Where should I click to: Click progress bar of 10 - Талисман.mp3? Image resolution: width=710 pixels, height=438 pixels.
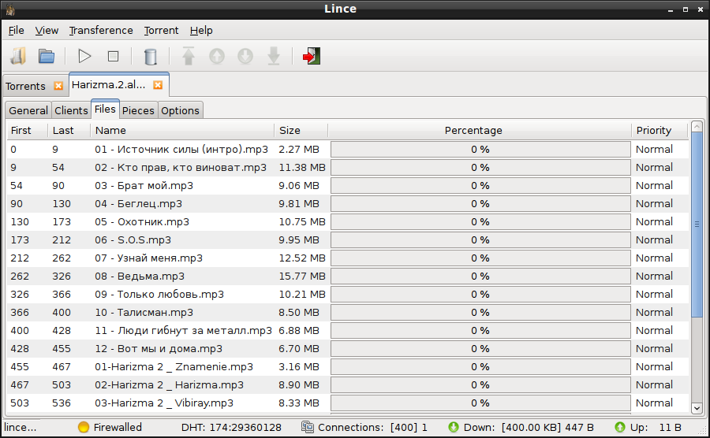(480, 312)
